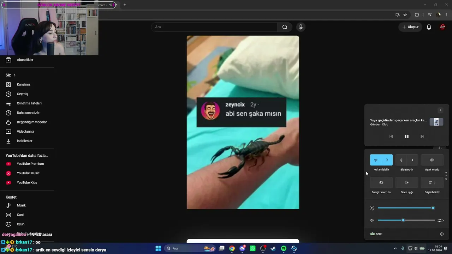
Task: Open Daha sonra izle list
Action: 27,113
